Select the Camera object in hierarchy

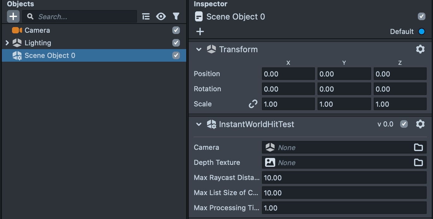pos(37,30)
